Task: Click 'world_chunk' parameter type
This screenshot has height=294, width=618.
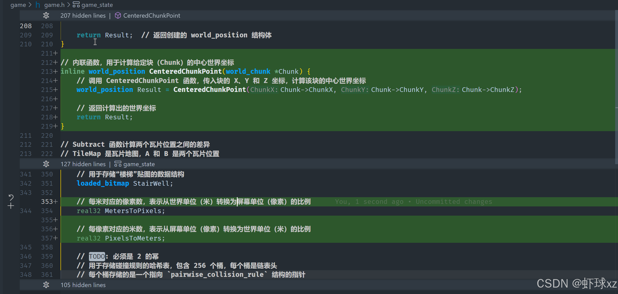Action: [248, 71]
